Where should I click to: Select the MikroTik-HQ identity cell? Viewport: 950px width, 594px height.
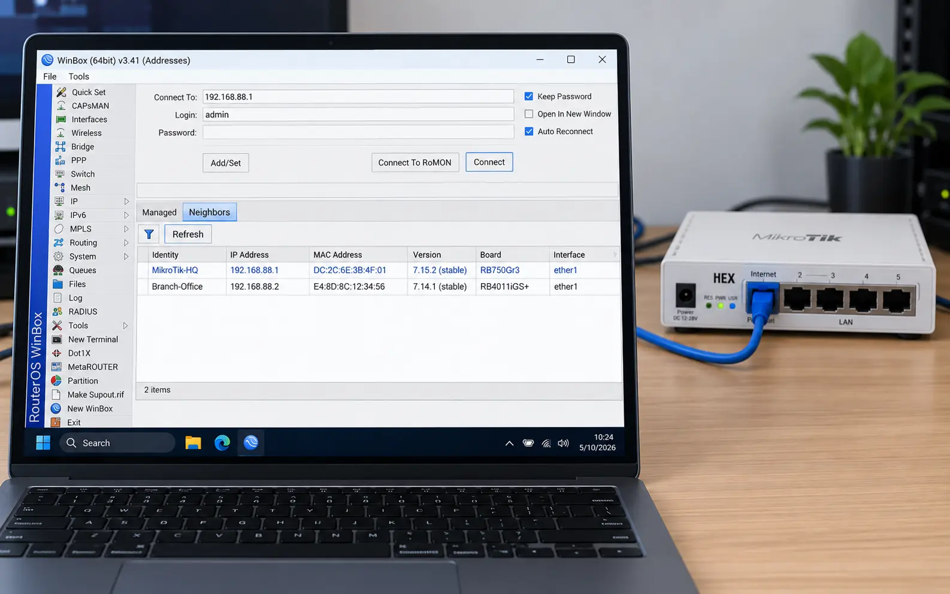(175, 270)
